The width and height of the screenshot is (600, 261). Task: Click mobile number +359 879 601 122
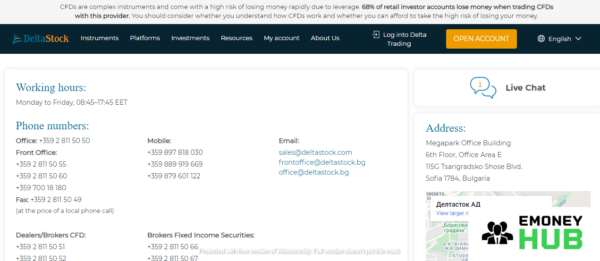[174, 176]
